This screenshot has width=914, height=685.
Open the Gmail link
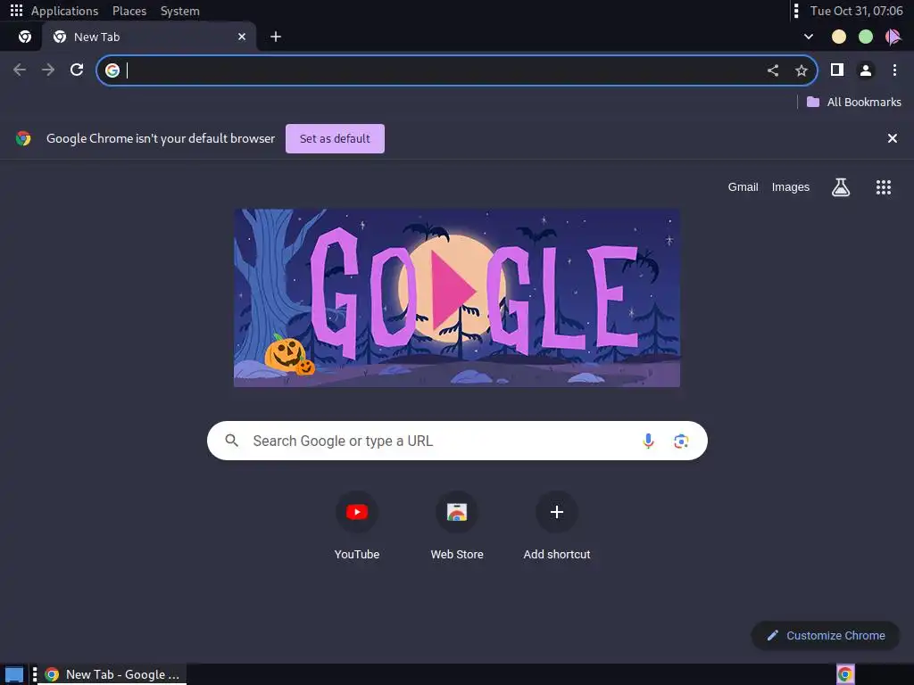744,187
